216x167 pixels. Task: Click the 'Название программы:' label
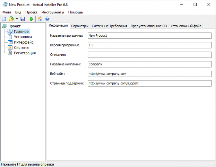[67, 35]
